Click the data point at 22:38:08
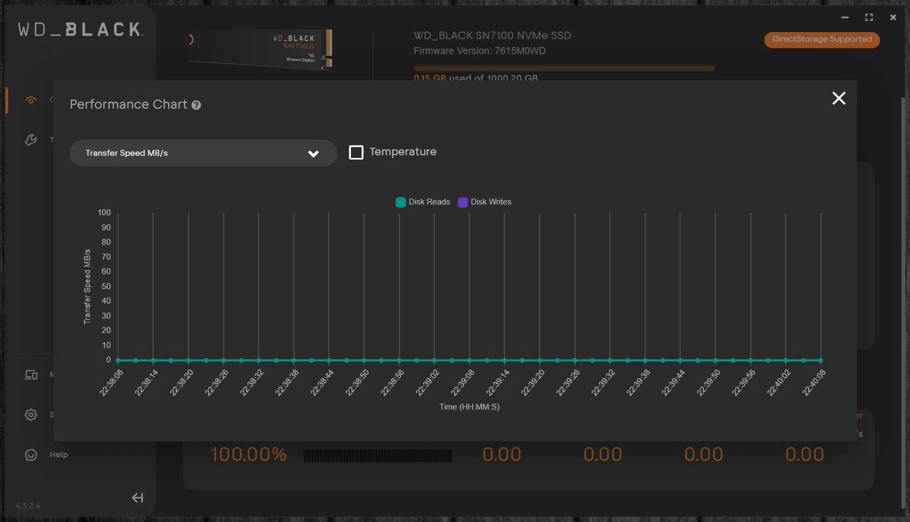 click(118, 360)
